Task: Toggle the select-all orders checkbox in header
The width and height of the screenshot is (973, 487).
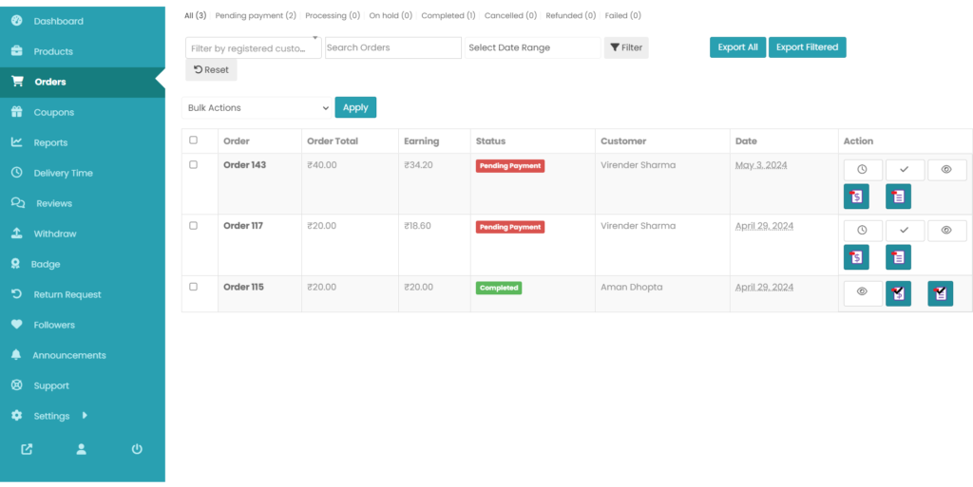Action: pos(193,140)
